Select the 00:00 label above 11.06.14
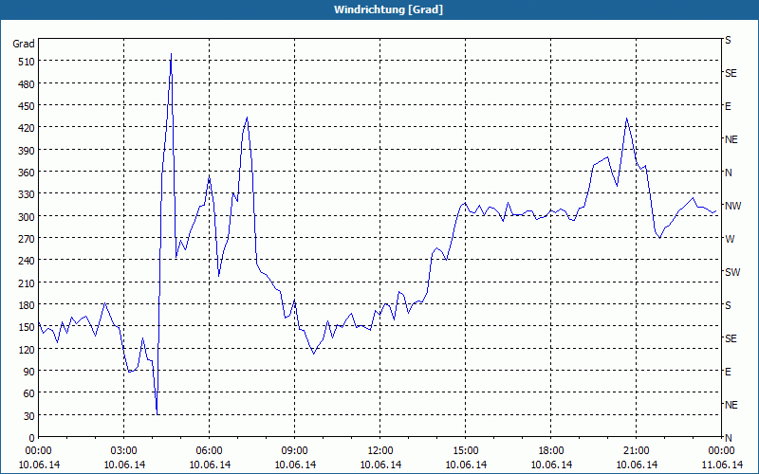Screen dimensions: 759x474 pyautogui.click(x=721, y=451)
